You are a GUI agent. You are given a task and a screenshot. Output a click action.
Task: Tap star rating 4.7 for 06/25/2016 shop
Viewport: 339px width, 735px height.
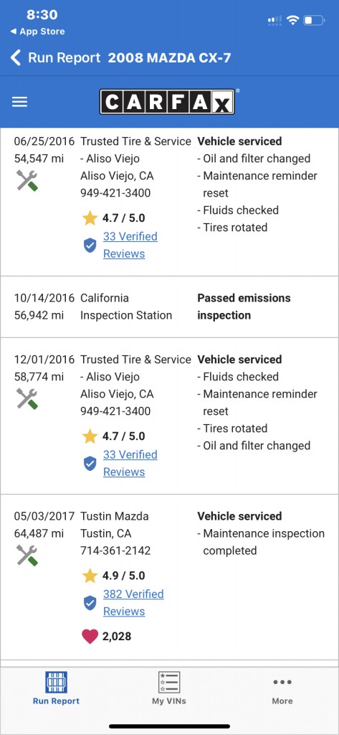(x=114, y=218)
